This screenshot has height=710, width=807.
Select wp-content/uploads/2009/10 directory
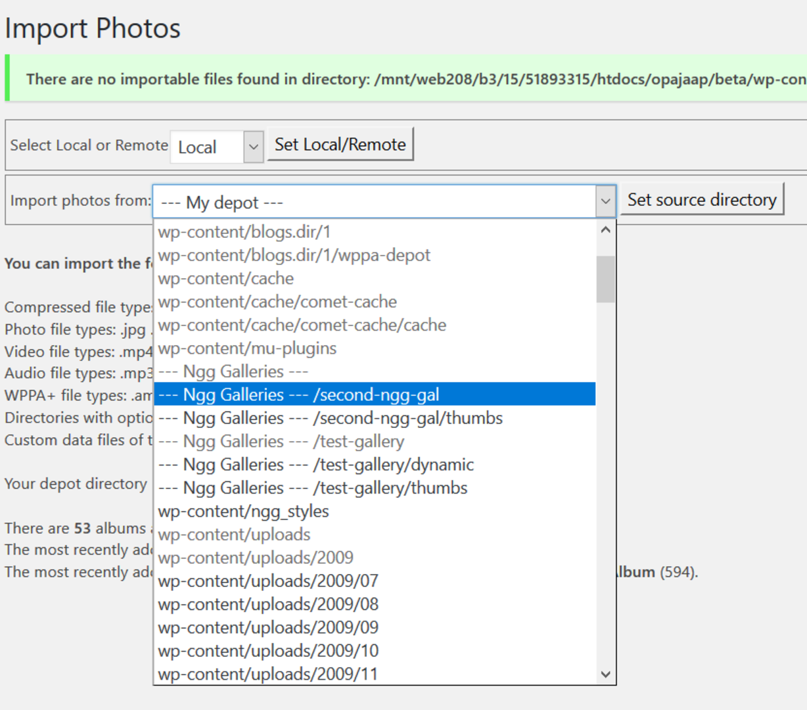point(268,651)
